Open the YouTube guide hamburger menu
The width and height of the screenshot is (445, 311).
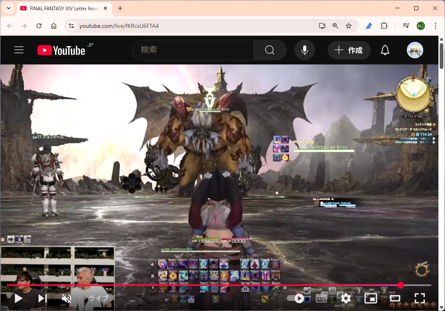coord(19,50)
